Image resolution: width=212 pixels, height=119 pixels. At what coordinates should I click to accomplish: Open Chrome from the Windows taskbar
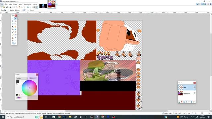tap(59, 117)
